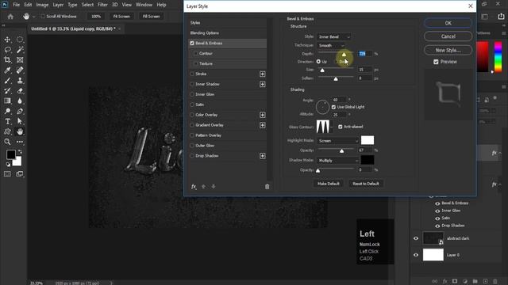Open the Filter menu
The height and width of the screenshot is (285, 508).
tap(102, 5)
